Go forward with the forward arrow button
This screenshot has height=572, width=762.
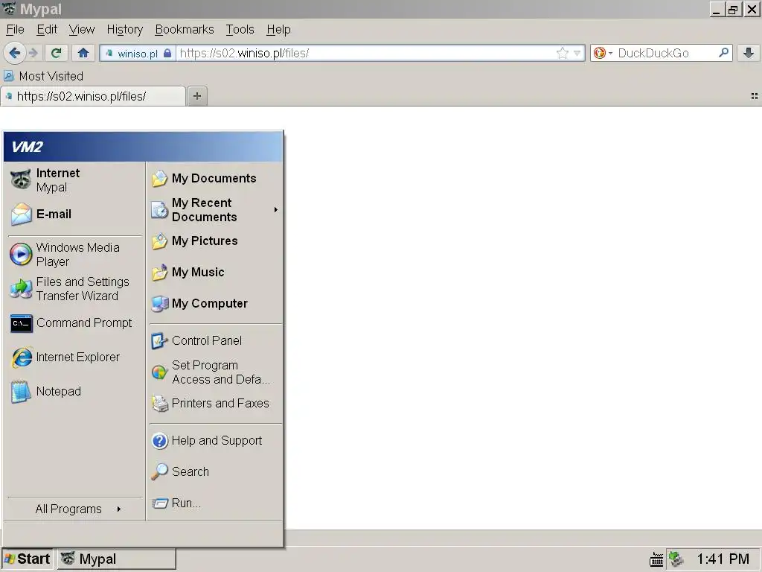pos(33,53)
